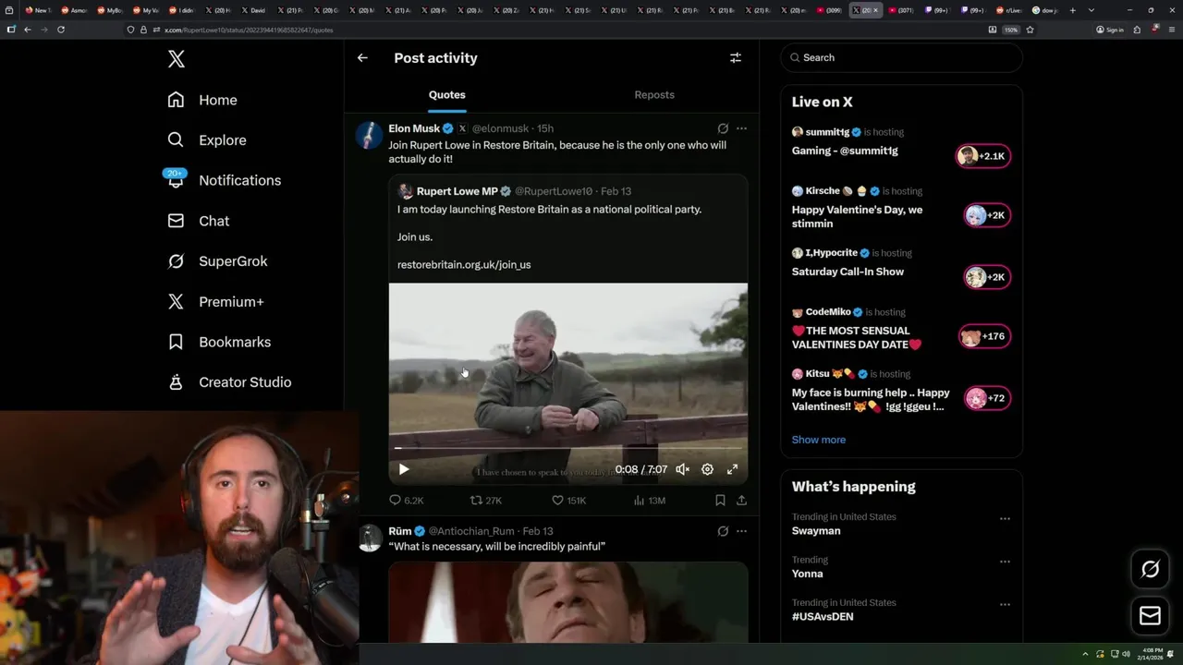Screen dimensions: 1183x665
Task: Click the repost icon showing 27K
Action: [x=486, y=500]
